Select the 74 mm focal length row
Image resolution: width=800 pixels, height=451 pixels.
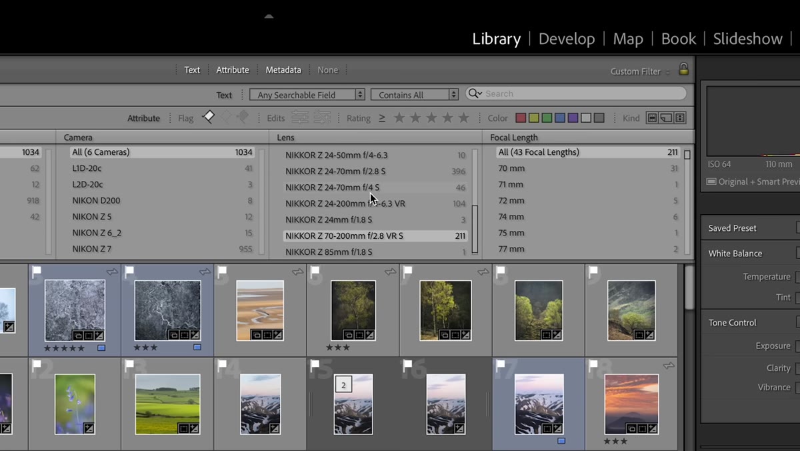(587, 217)
